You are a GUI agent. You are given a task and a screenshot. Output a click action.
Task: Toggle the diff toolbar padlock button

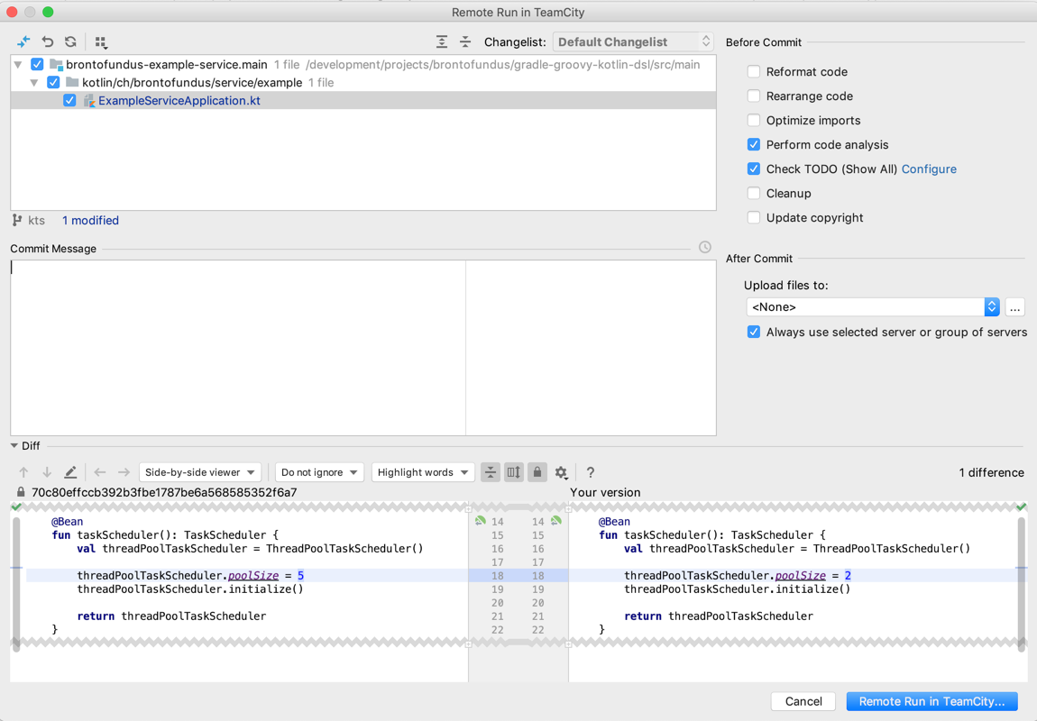click(x=537, y=472)
